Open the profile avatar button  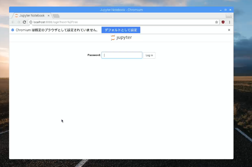pos(229,16)
